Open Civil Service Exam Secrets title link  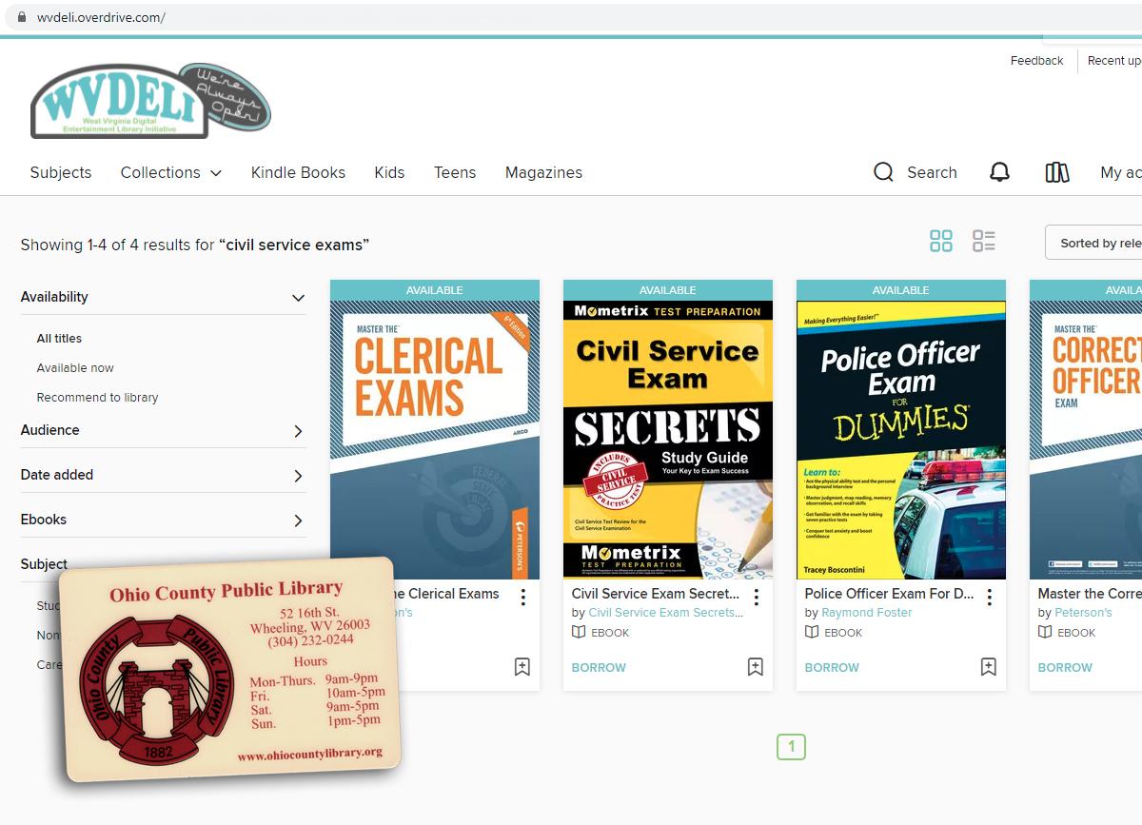[x=656, y=593]
